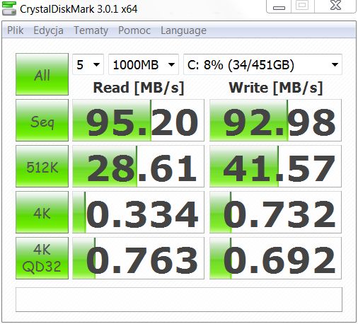Viewport: 358px width, 324px height.
Task: Click the empty comment field at the bottom
Action: coord(179,299)
